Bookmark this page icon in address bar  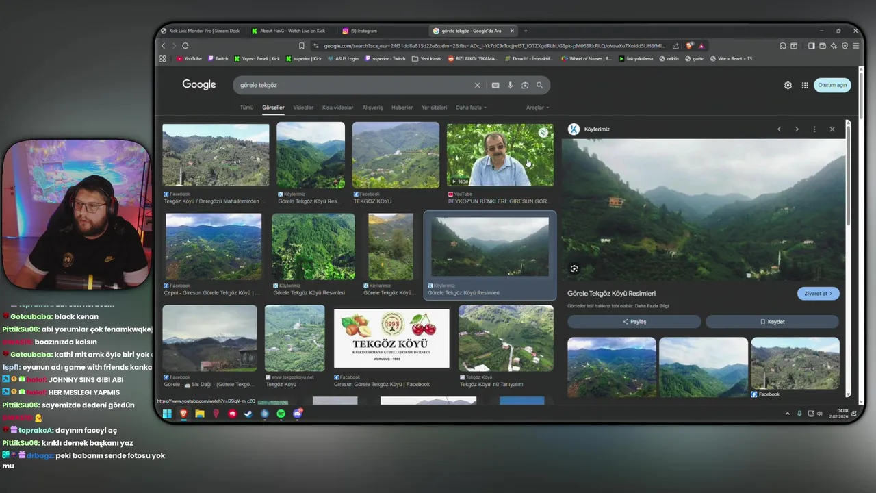(x=301, y=45)
